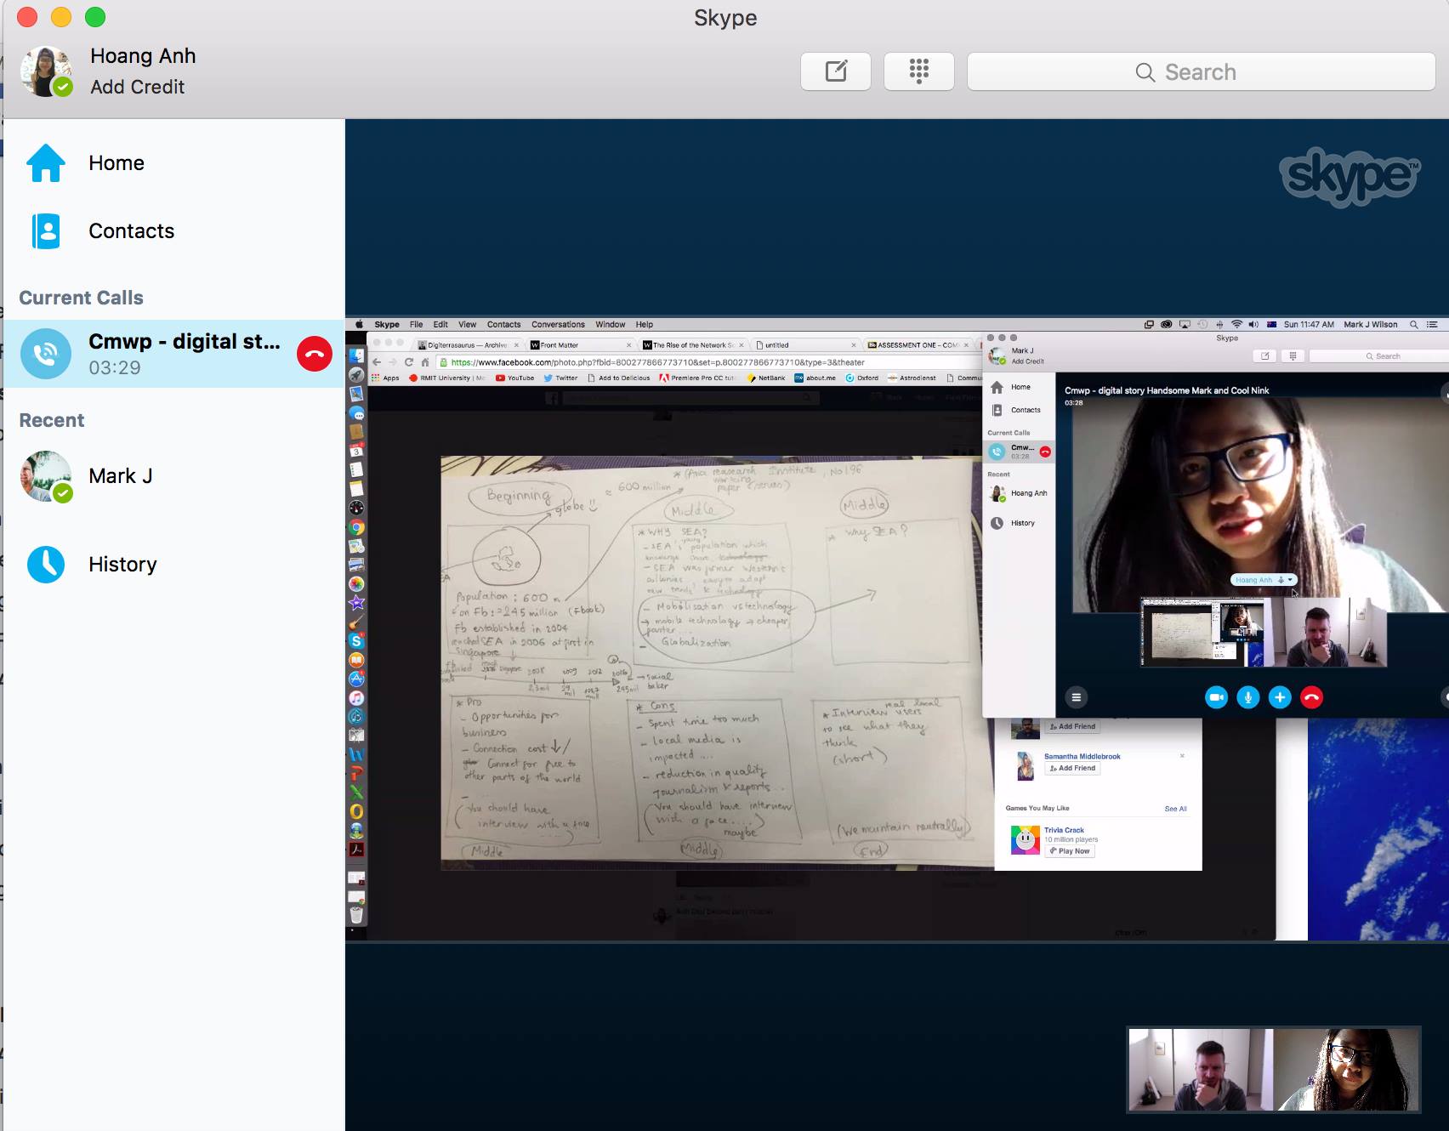Open the dial pad in the top toolbar
1449x1131 pixels.
tap(918, 71)
